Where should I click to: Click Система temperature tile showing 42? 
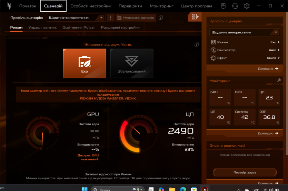pos(245,117)
